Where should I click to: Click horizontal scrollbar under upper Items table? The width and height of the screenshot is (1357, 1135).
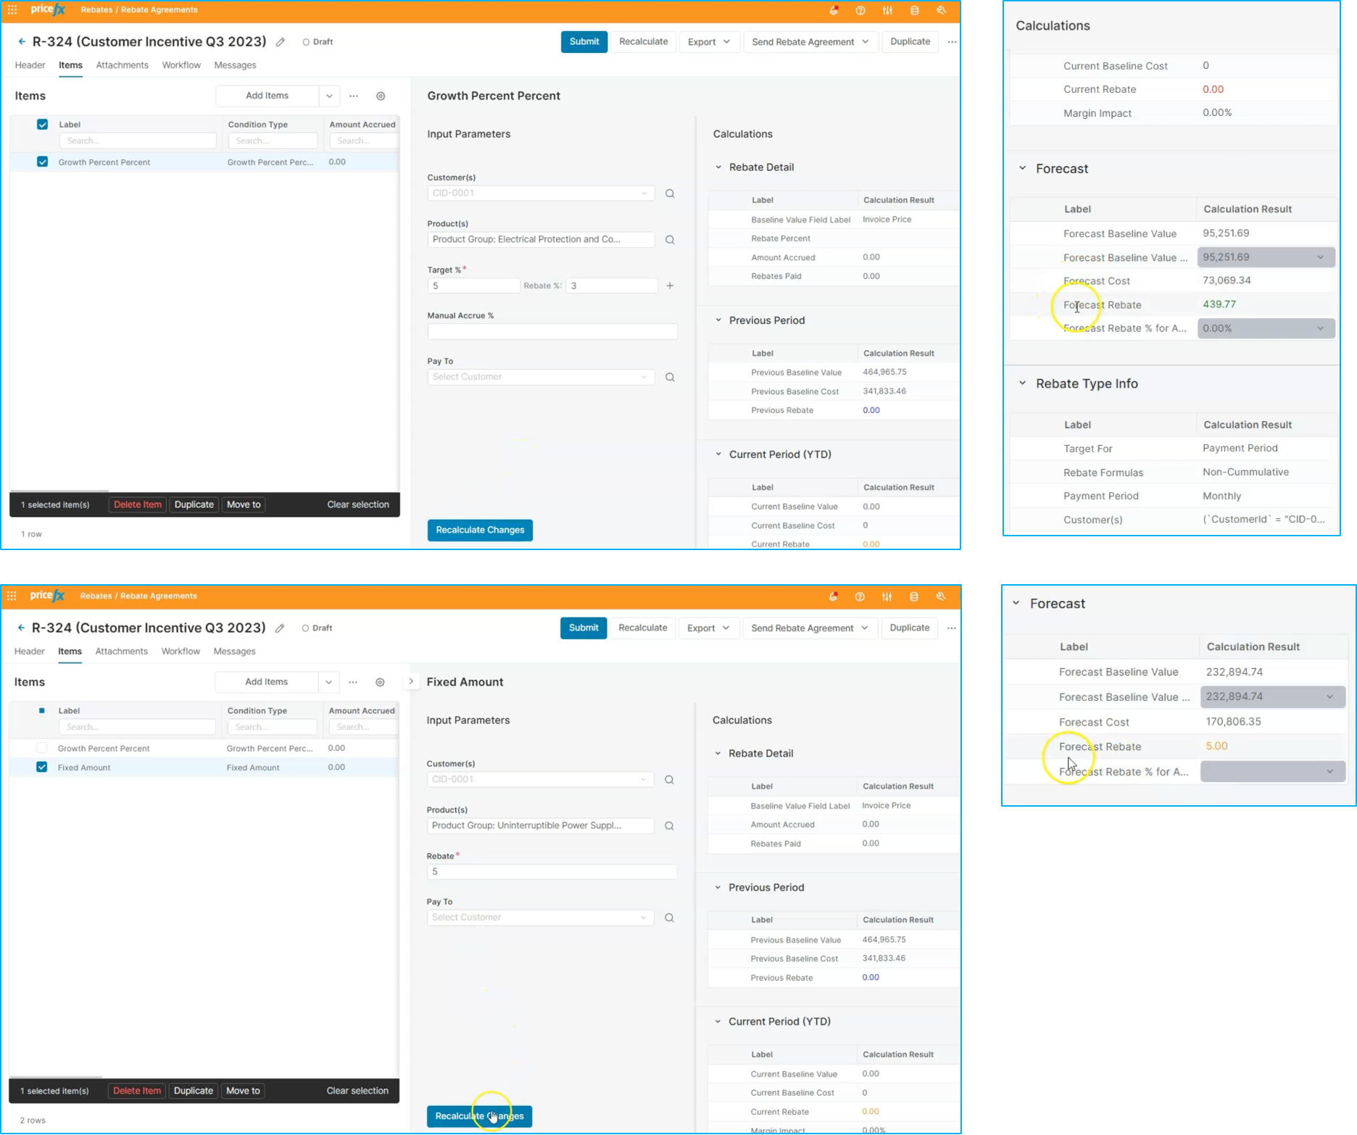click(59, 491)
